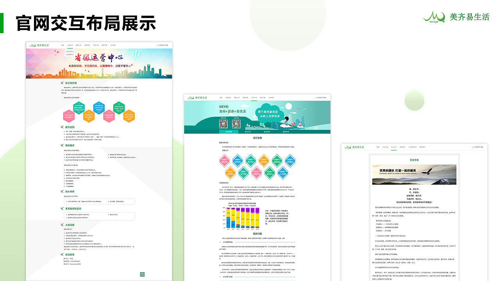Click phone number in middle mockup header
Screen dimensions: 500x281
tap(323, 98)
